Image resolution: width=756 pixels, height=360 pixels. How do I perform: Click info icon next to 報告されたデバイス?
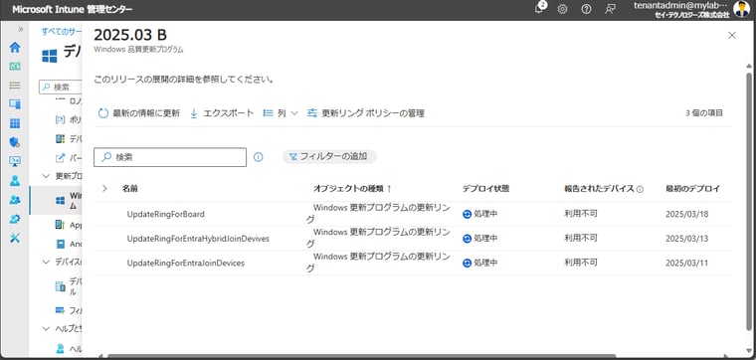coord(640,189)
